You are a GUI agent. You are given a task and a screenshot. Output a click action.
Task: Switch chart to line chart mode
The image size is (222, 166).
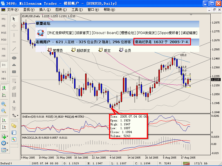tap(4, 95)
